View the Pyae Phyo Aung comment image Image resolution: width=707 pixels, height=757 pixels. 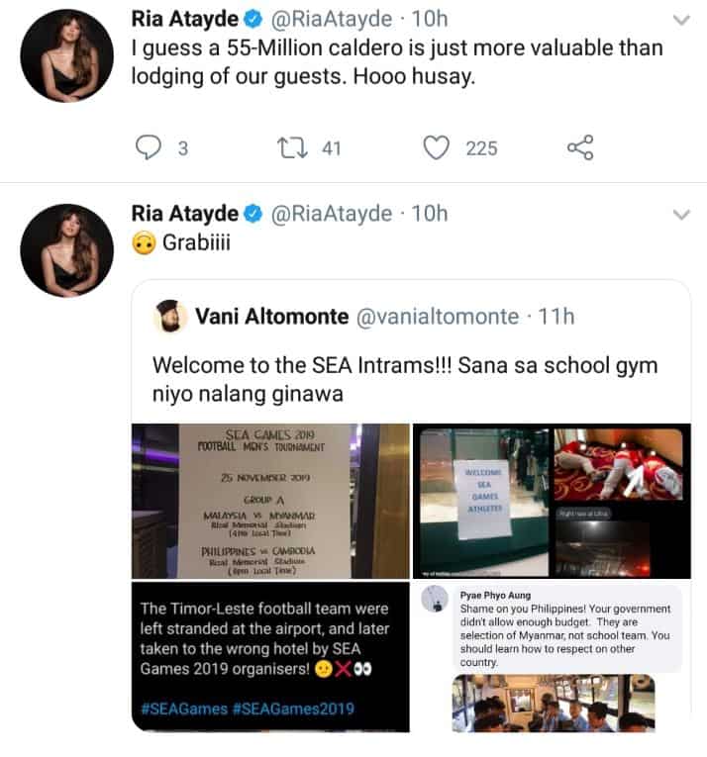pos(552,657)
